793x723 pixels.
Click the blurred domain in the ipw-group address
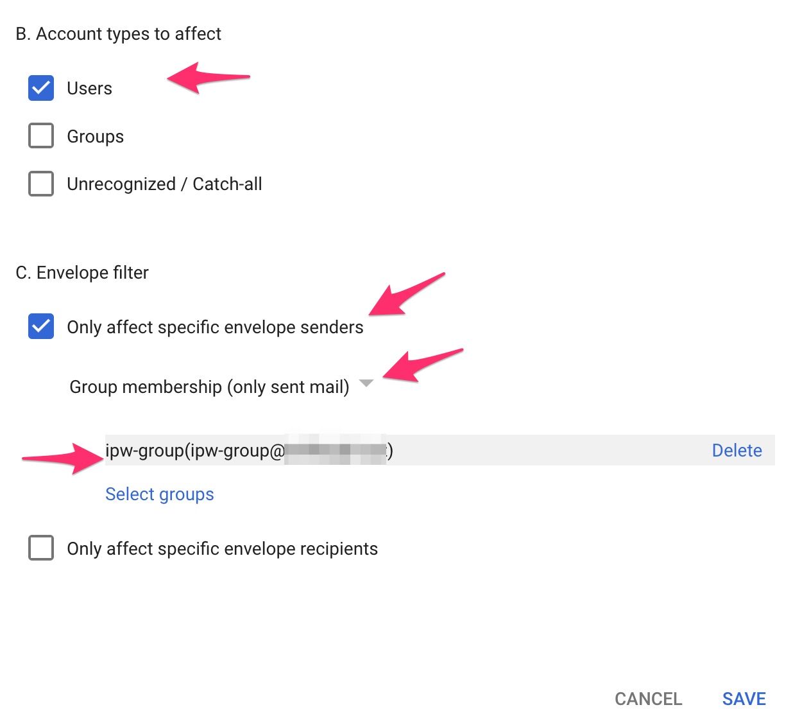[336, 451]
